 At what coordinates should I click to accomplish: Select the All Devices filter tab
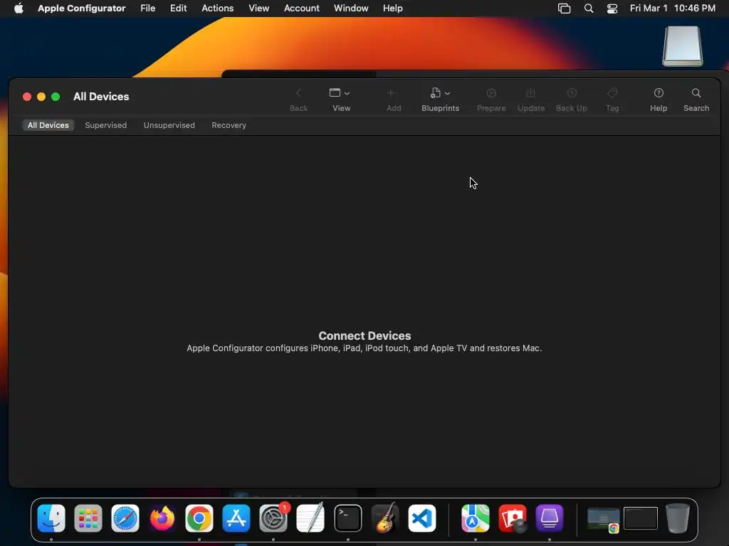click(x=48, y=125)
